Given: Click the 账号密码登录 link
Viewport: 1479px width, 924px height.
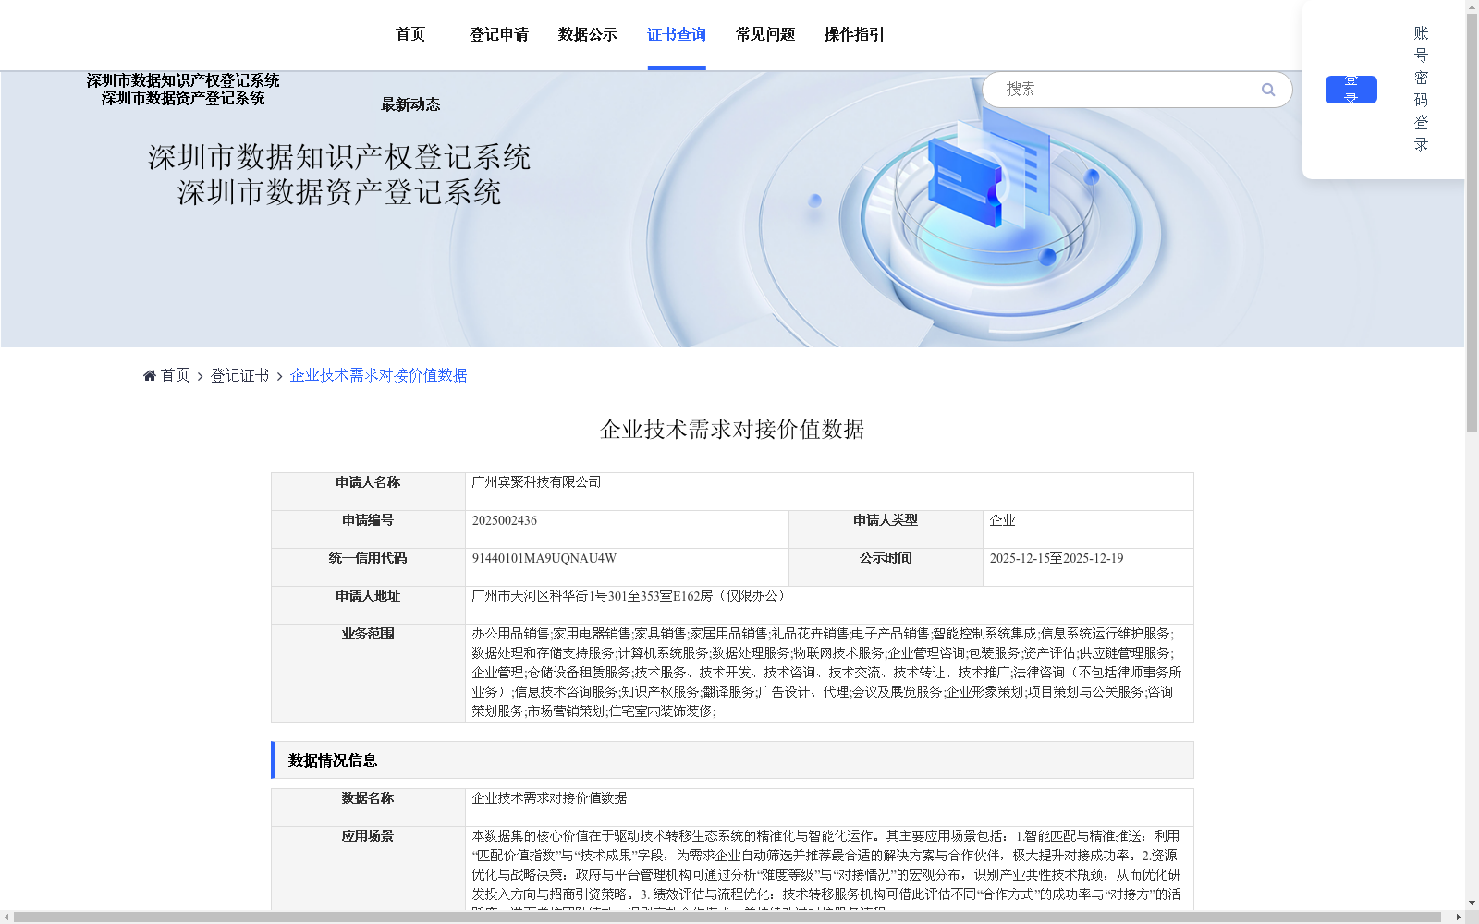Looking at the screenshot, I should point(1421,89).
